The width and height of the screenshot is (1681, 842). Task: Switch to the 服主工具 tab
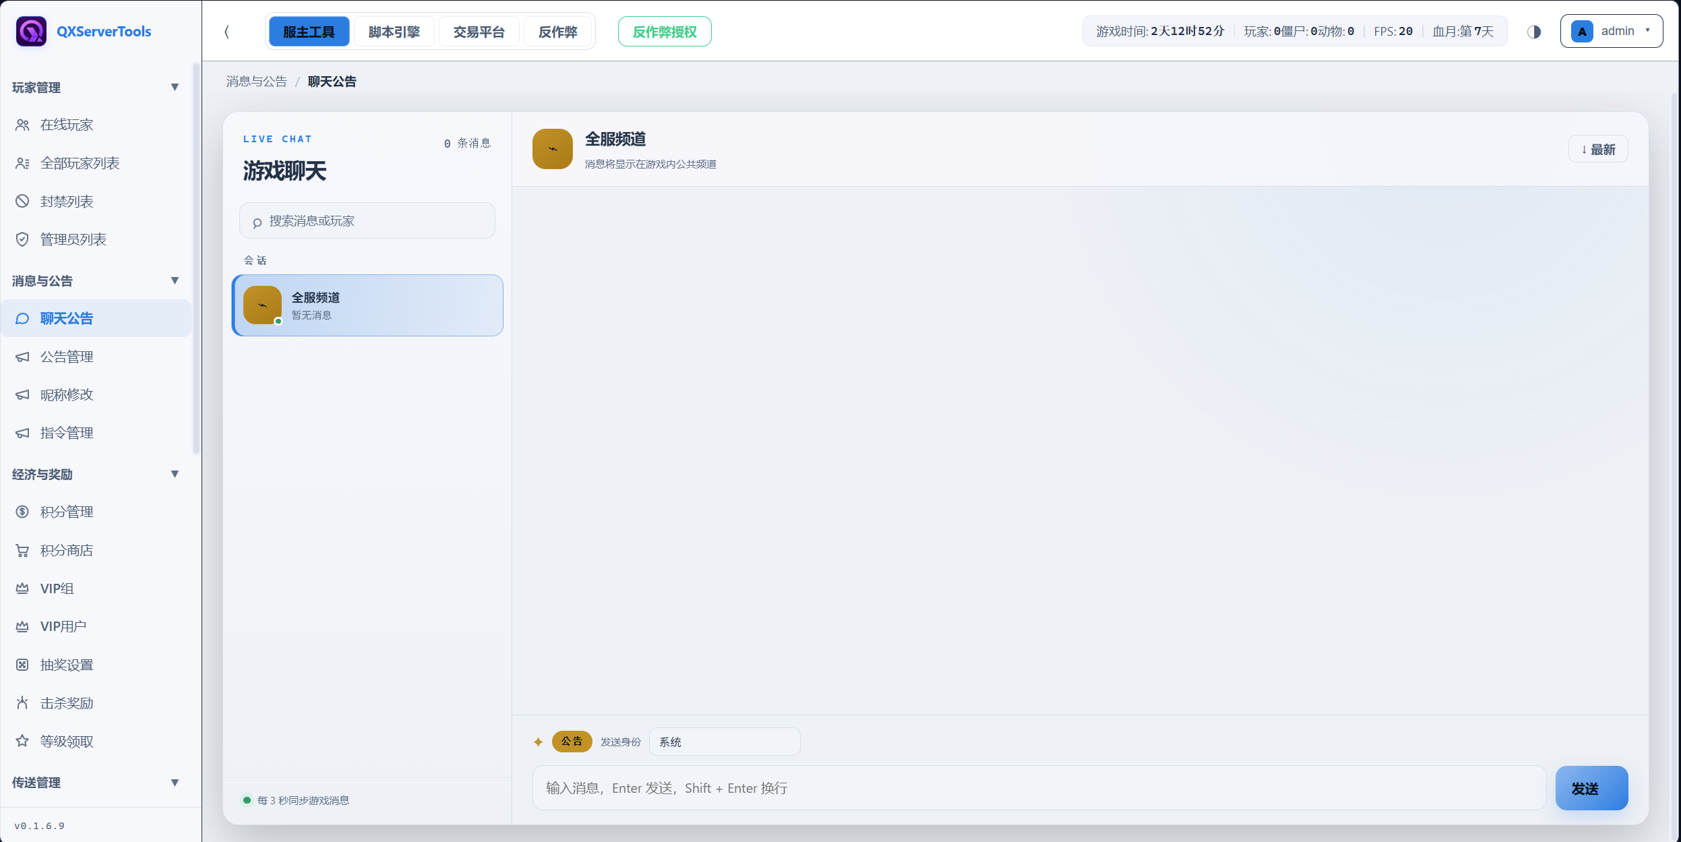[x=309, y=32]
